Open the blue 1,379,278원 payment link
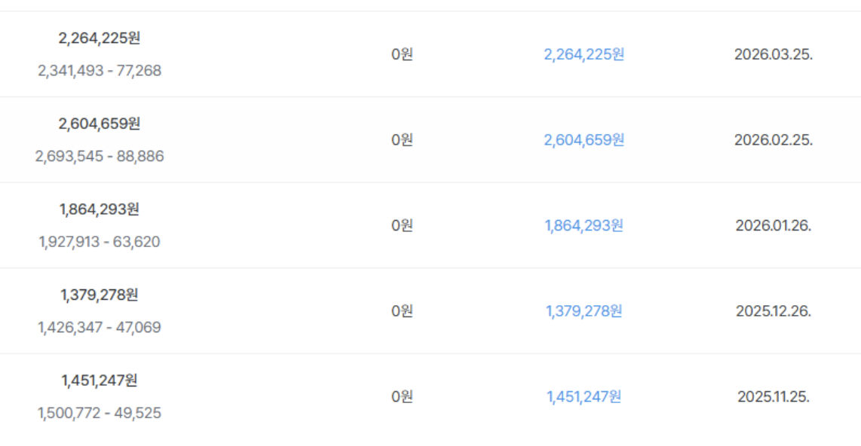 (x=584, y=311)
